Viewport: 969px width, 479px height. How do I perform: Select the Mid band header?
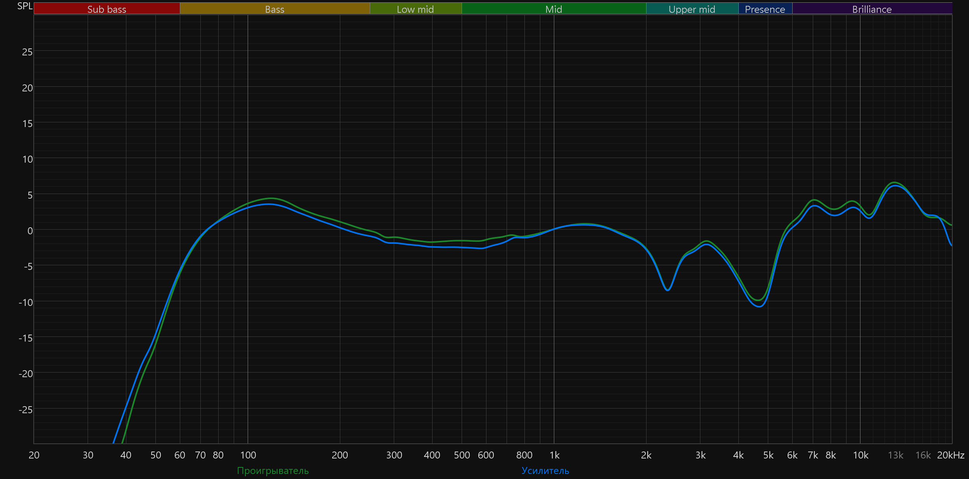[553, 9]
